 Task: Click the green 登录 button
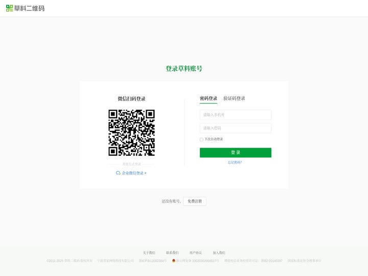[x=236, y=152]
